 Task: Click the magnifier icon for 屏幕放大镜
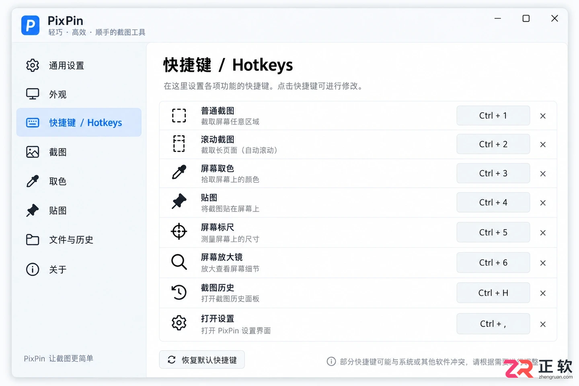(x=179, y=262)
